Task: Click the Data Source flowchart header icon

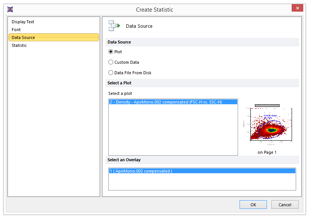Action: (114, 26)
